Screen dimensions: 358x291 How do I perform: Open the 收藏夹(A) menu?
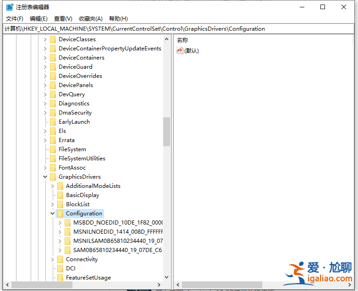pos(91,19)
